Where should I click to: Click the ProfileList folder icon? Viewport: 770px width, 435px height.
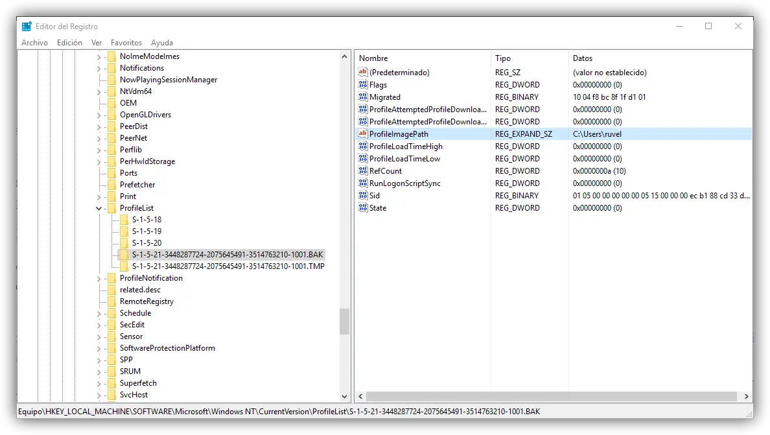pyautogui.click(x=112, y=207)
